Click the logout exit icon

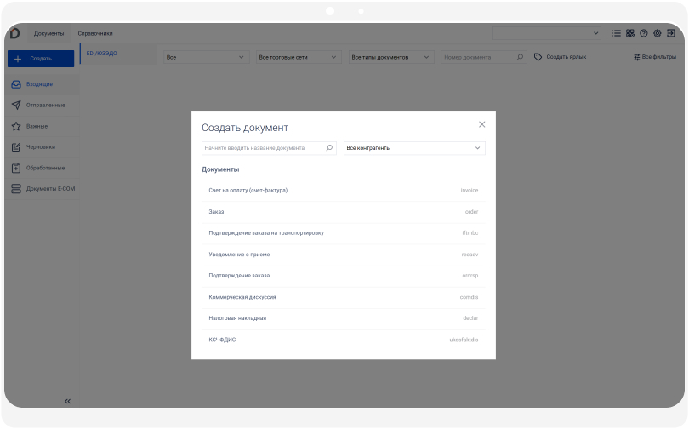click(x=670, y=33)
